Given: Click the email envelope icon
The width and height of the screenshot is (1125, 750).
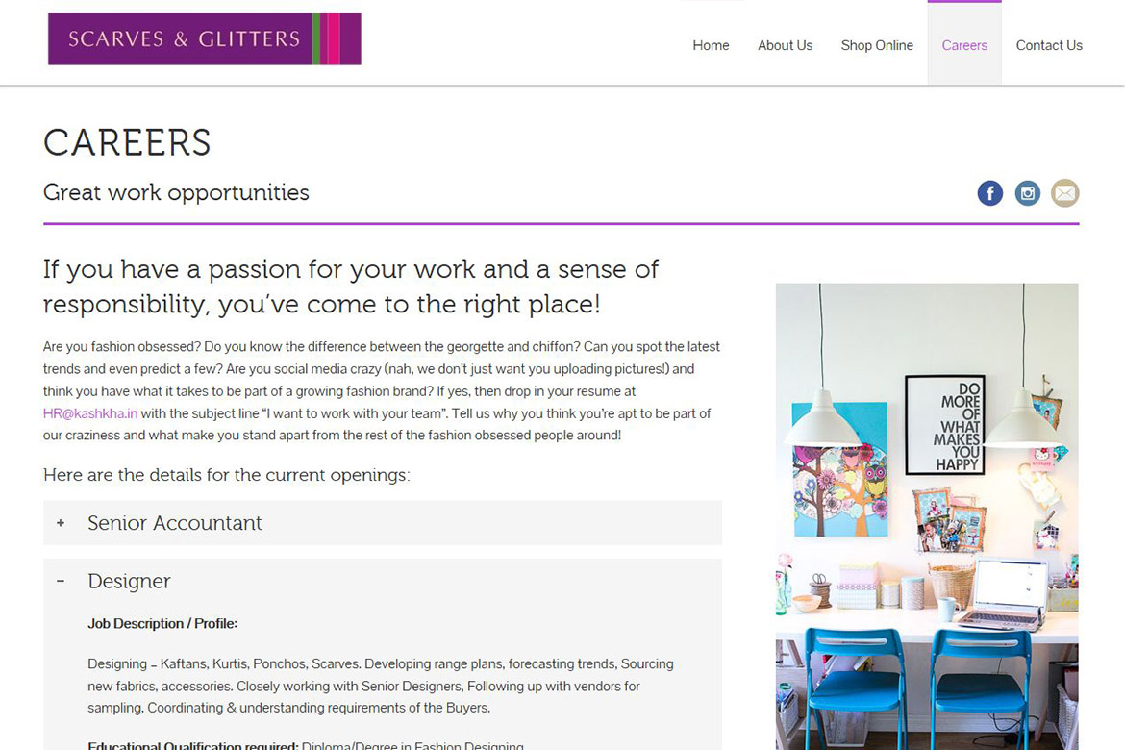Looking at the screenshot, I should [x=1064, y=193].
